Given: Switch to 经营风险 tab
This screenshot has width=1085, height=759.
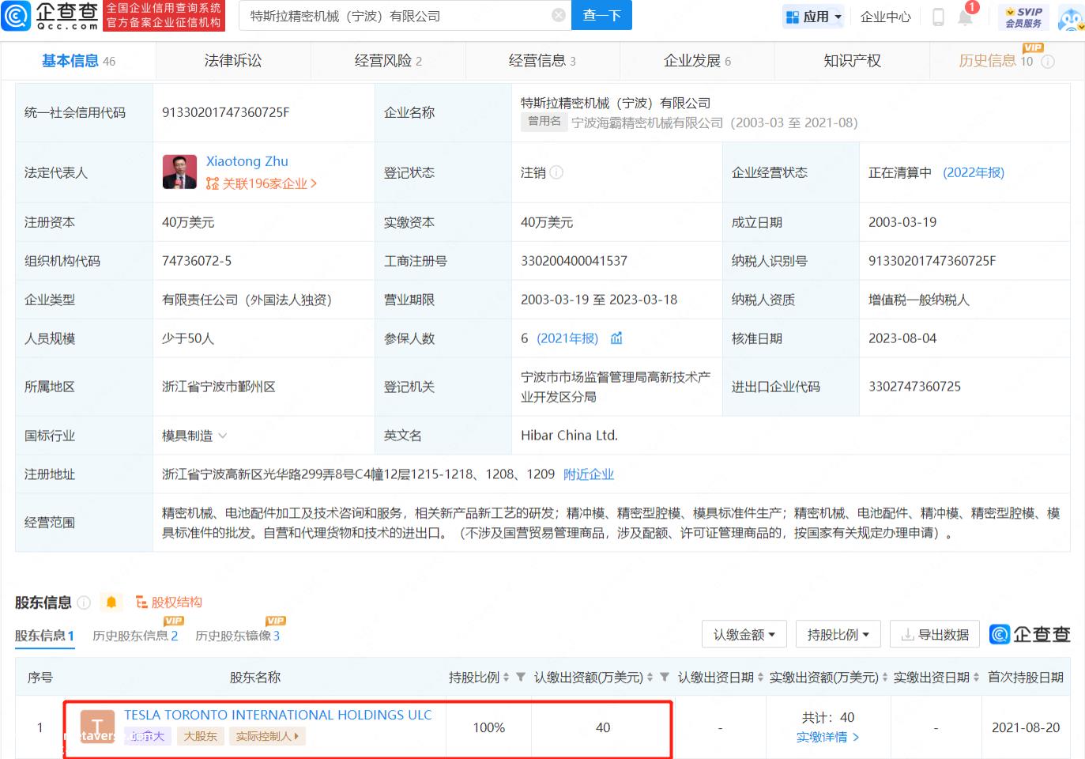Looking at the screenshot, I should coord(388,61).
